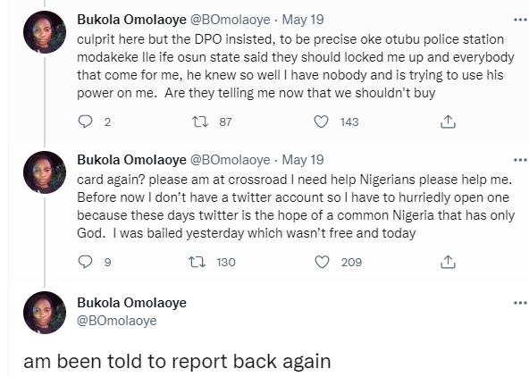This screenshot has height=377, width=529.
Task: Click @BOmolaoye handle in the second tweet
Action: (231, 160)
